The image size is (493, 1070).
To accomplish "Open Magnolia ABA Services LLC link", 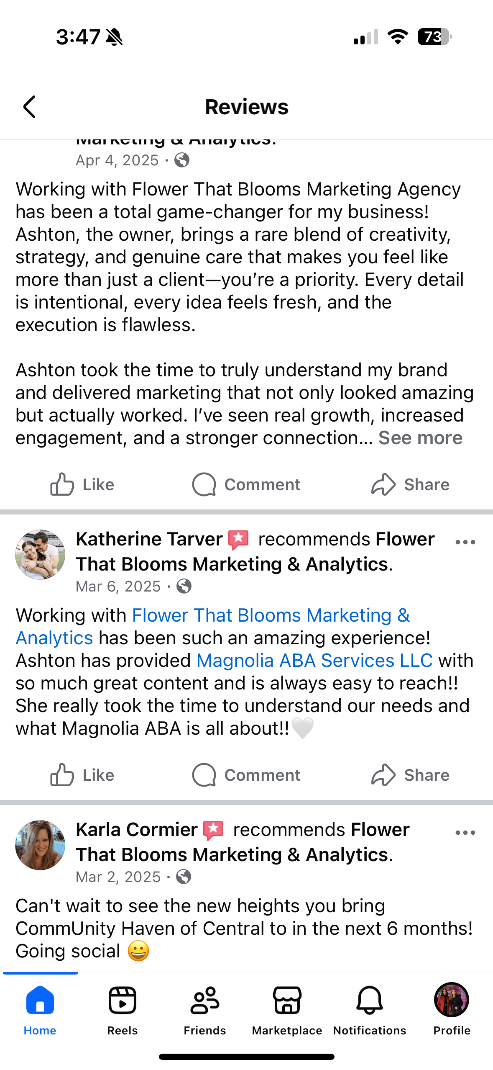I will pos(314,661).
